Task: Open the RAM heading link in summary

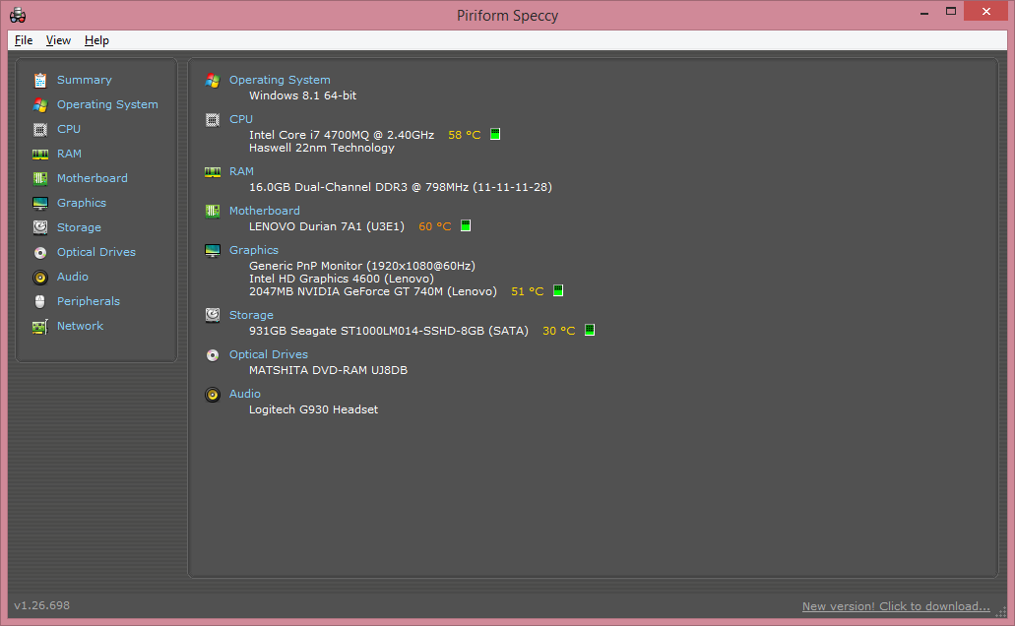Action: [x=241, y=171]
